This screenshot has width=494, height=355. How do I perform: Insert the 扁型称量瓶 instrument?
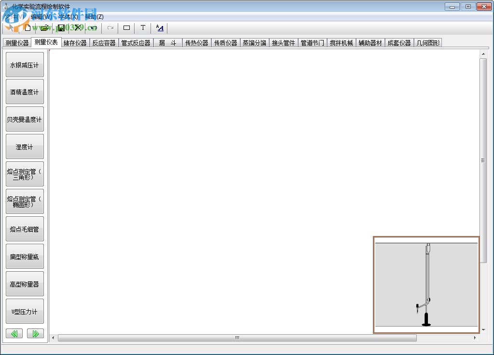click(x=25, y=257)
